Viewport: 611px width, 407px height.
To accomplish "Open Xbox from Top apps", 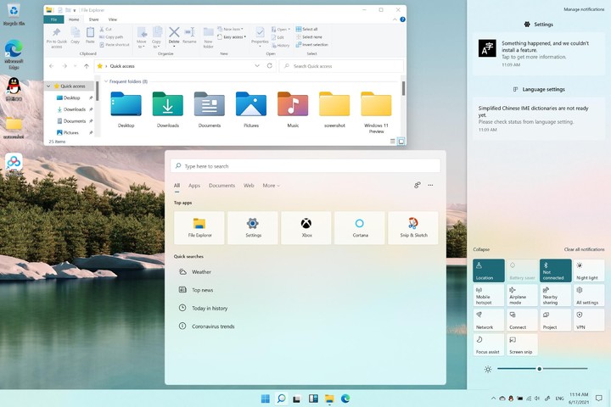I will coord(305,227).
